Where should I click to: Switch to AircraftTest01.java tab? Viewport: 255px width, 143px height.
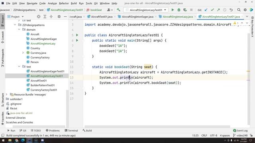[x=102, y=17]
